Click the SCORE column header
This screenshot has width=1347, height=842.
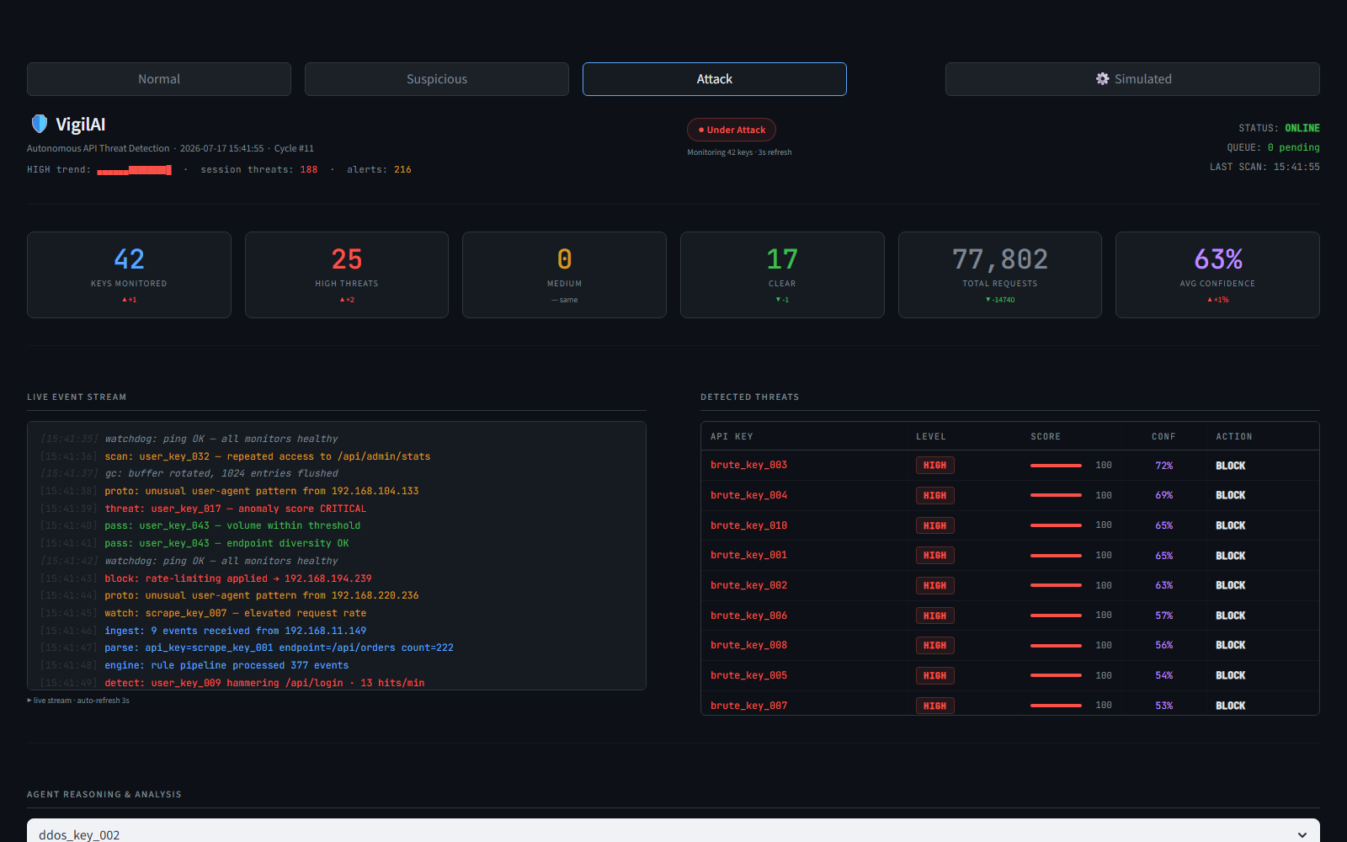(x=1046, y=436)
